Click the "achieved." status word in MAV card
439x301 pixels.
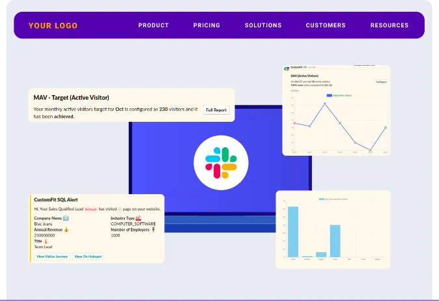coord(64,117)
